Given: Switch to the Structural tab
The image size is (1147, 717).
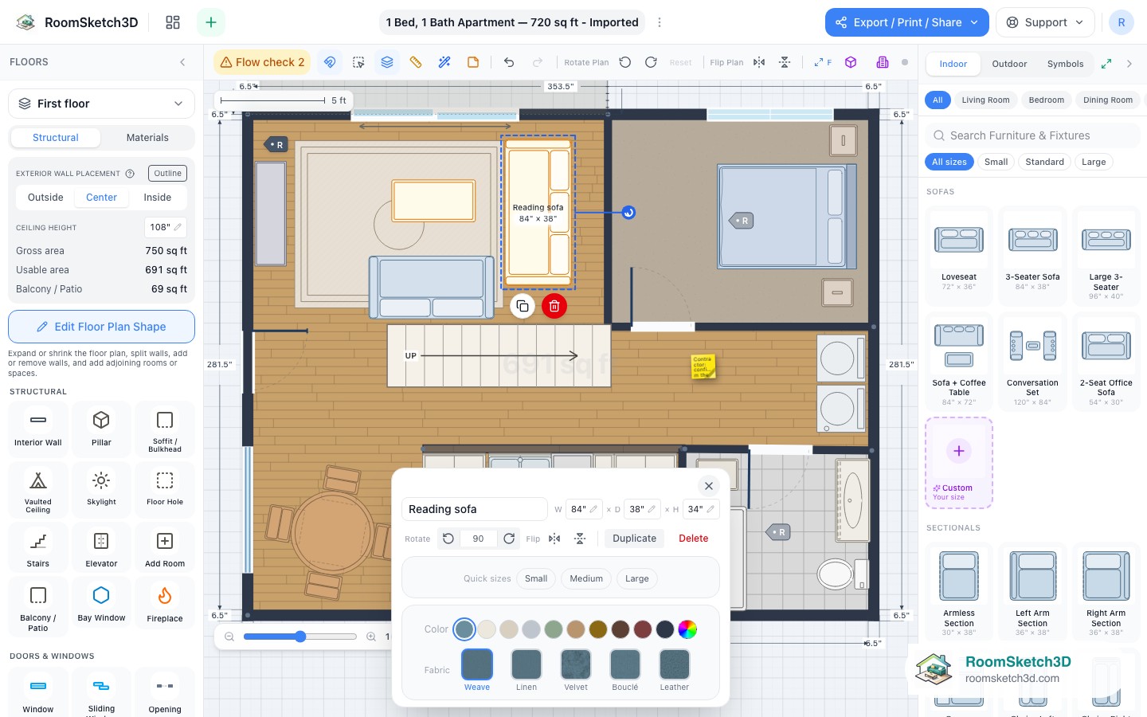Looking at the screenshot, I should point(56,138).
